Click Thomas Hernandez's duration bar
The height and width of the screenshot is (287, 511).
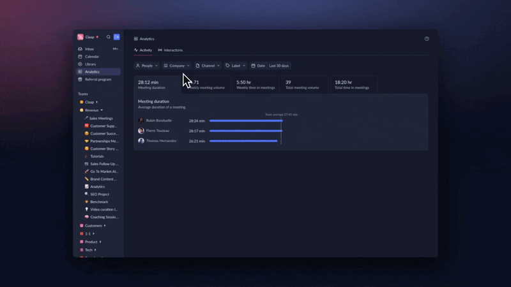coord(243,141)
